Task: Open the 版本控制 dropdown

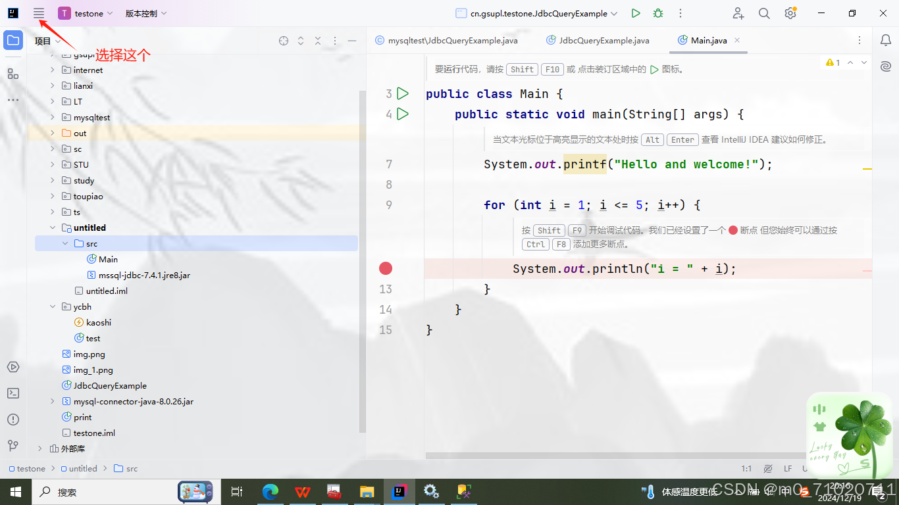Action: [146, 13]
